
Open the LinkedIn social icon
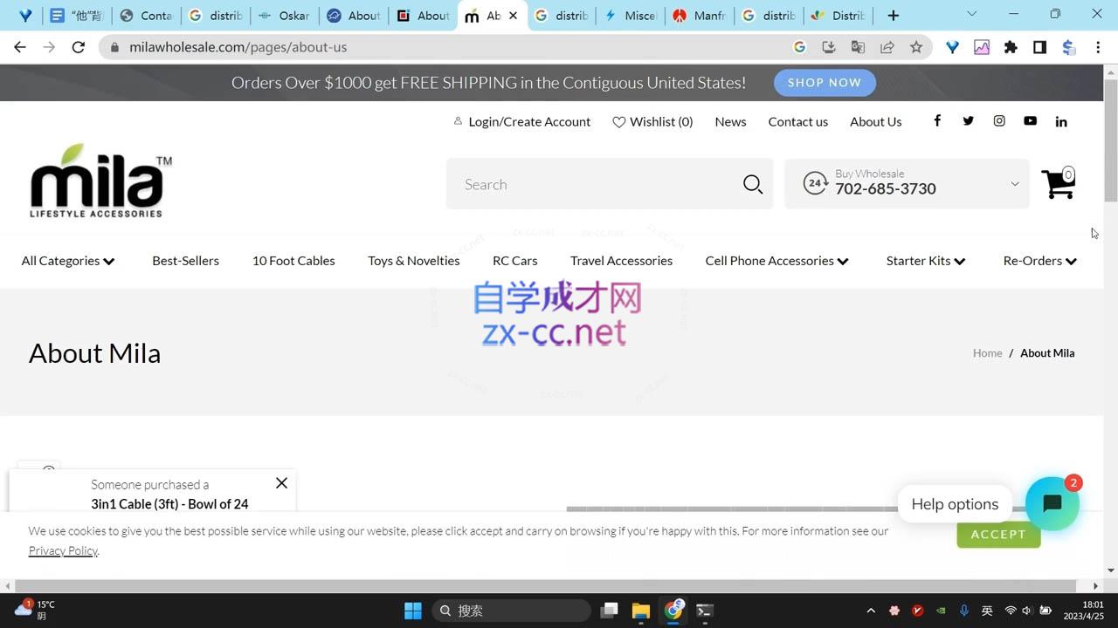click(x=1061, y=121)
